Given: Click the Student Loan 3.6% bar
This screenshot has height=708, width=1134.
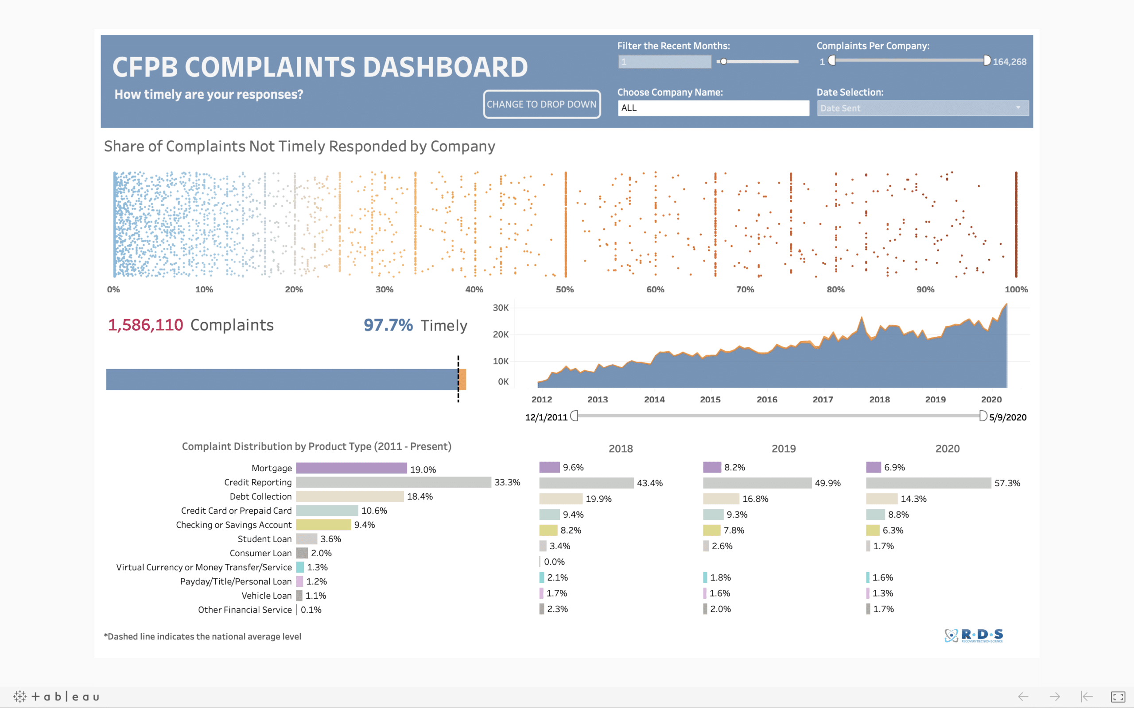Looking at the screenshot, I should 307,539.
